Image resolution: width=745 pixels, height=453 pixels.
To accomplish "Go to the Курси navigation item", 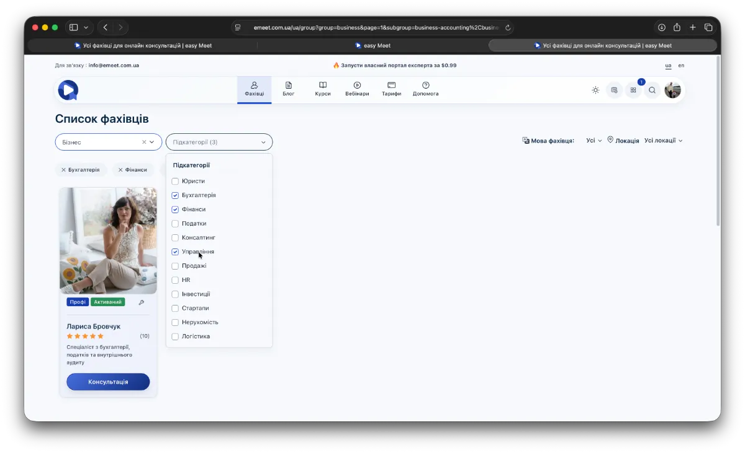I will [323, 89].
